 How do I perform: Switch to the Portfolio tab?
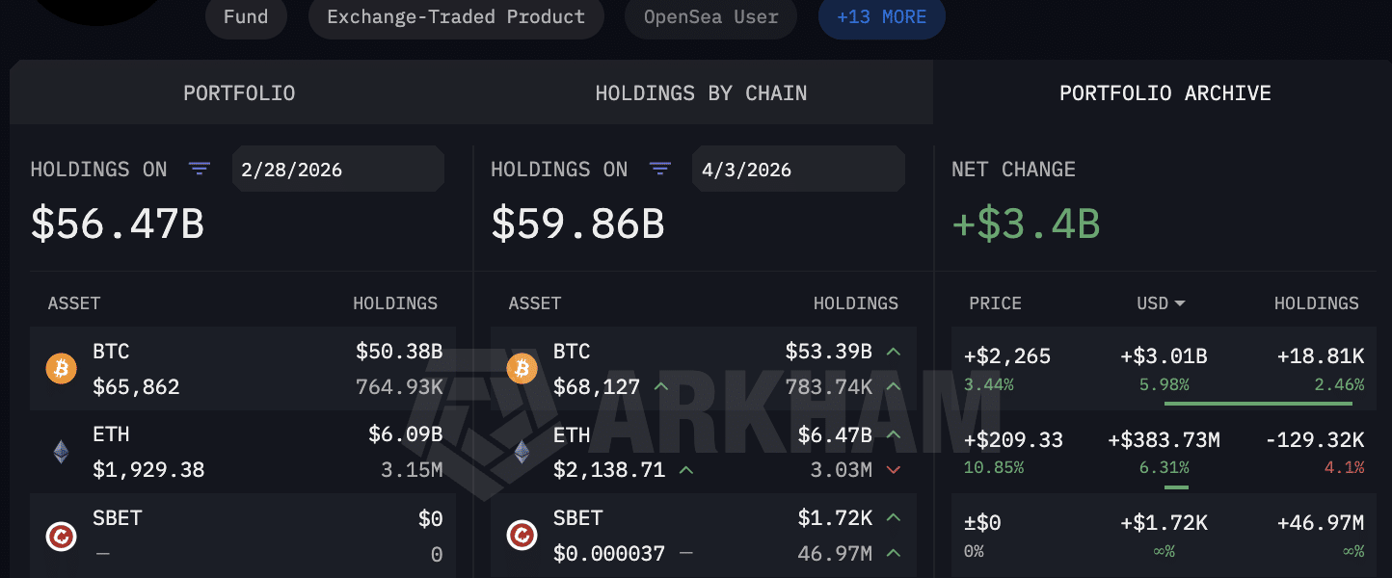click(x=239, y=93)
